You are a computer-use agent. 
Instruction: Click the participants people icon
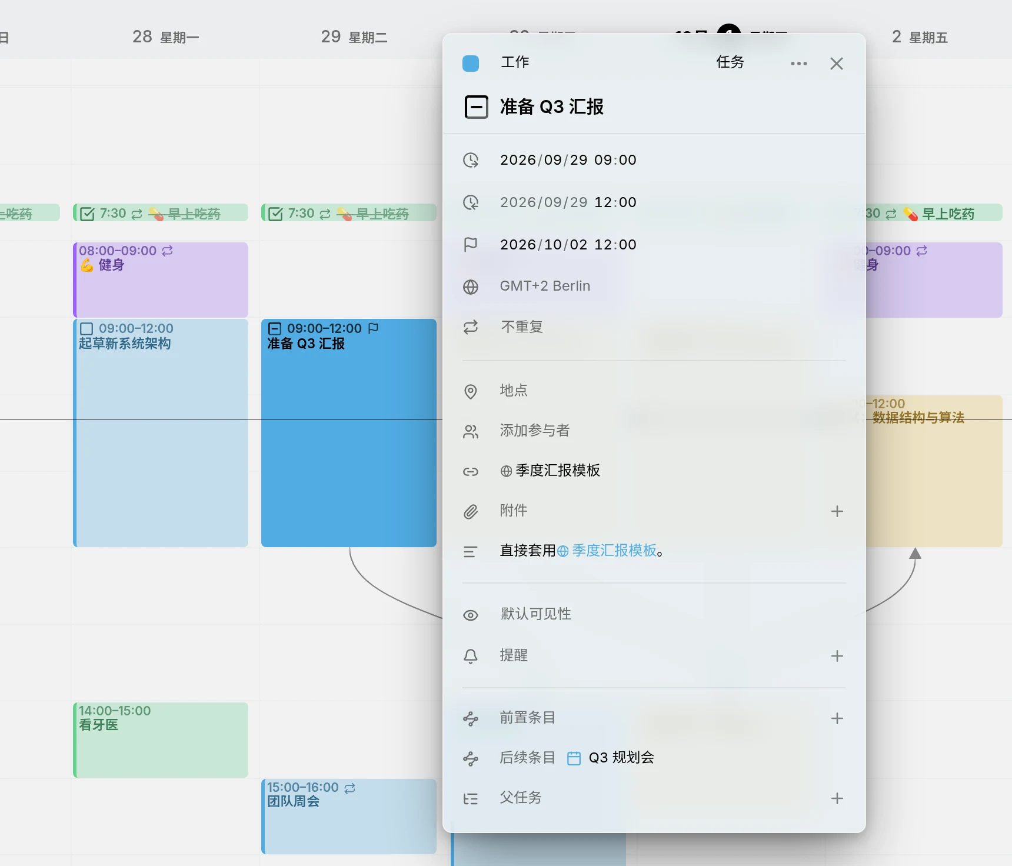[471, 432]
